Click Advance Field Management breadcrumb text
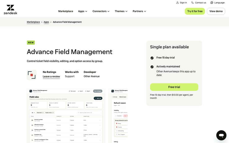The image size is (229, 143). pyautogui.click(x=67, y=22)
